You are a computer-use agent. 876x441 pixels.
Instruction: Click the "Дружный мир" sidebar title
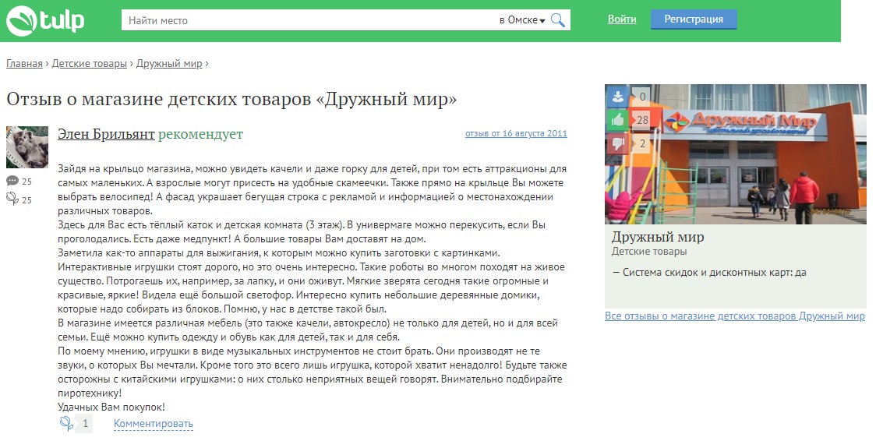point(658,237)
